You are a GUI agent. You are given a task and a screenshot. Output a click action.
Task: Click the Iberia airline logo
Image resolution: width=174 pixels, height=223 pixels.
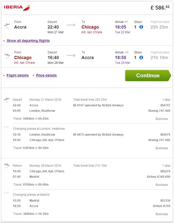[x=17, y=7]
